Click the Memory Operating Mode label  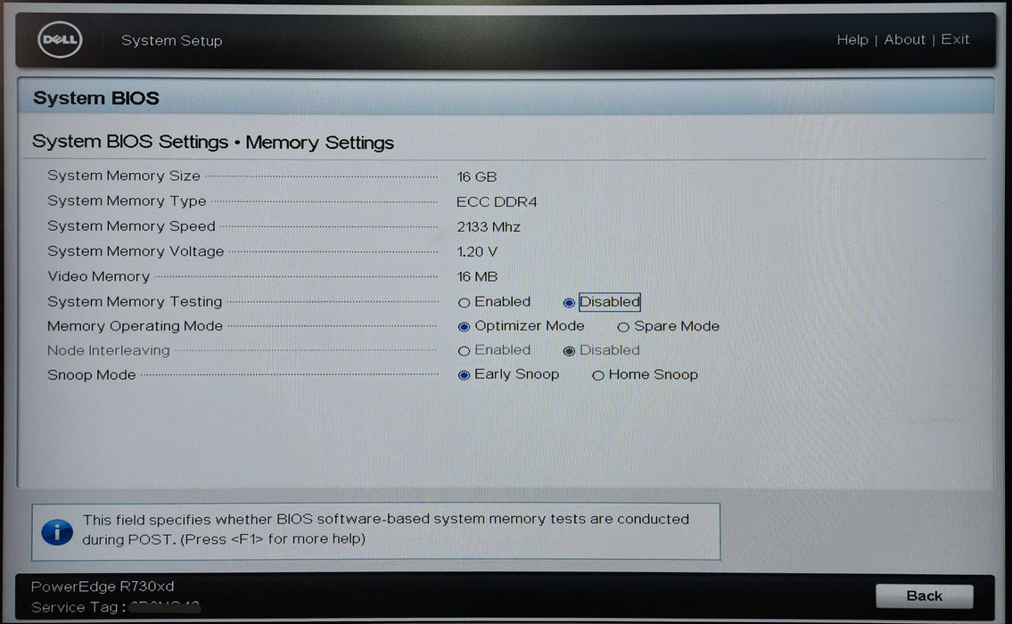coord(135,326)
